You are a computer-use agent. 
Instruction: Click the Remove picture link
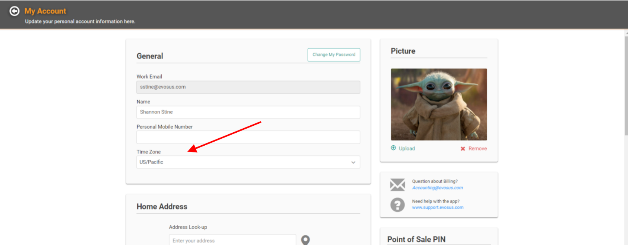(x=477, y=149)
